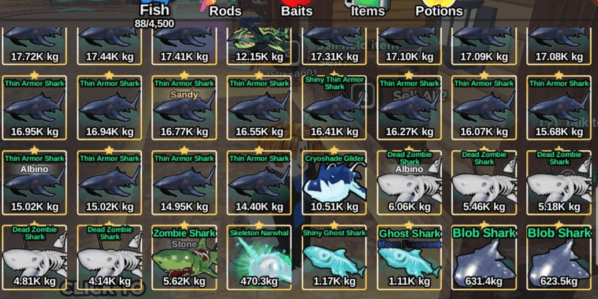Switch to the Baits tab
This screenshot has width=598, height=299.
coord(297,9)
